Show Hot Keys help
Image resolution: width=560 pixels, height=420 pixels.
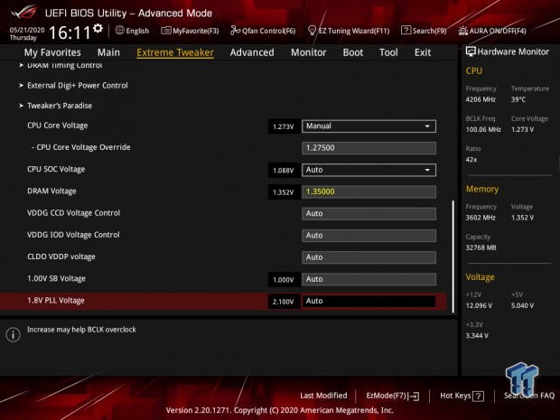click(462, 397)
